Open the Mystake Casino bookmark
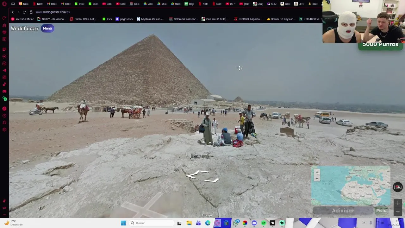The height and width of the screenshot is (228, 405). [x=151, y=19]
